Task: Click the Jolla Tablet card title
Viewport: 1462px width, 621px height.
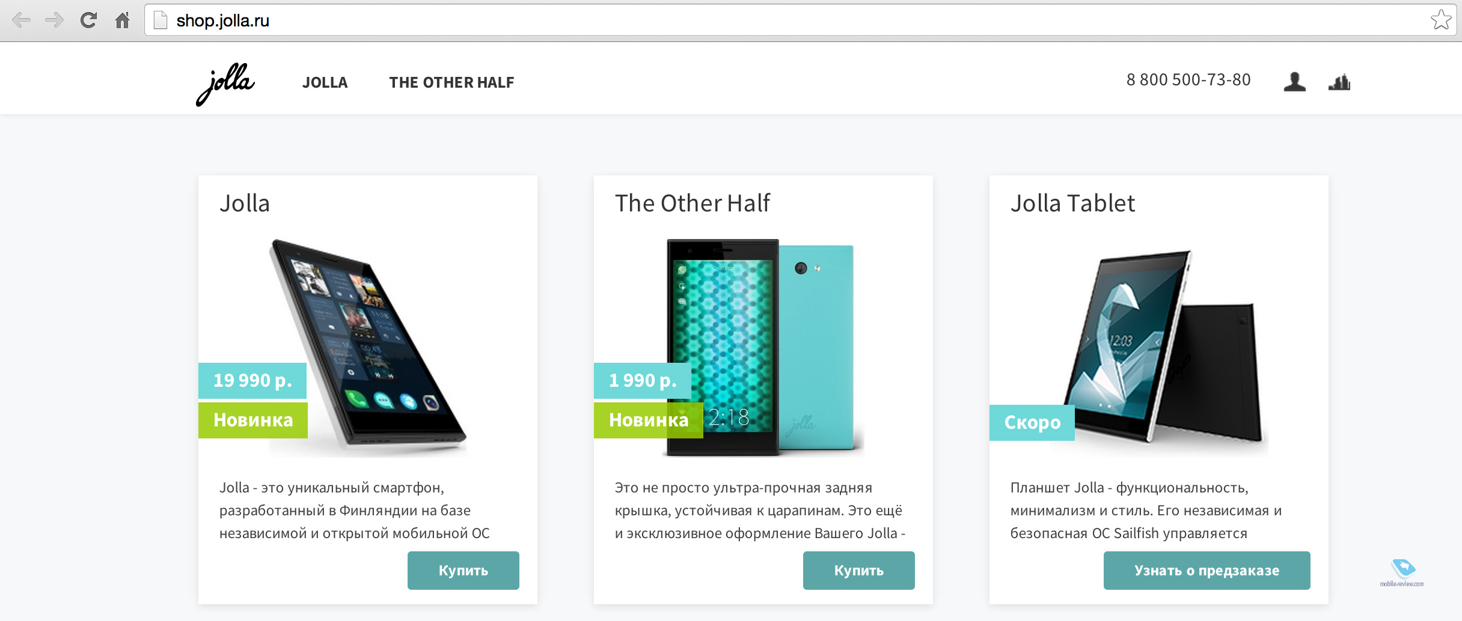Action: point(1072,203)
